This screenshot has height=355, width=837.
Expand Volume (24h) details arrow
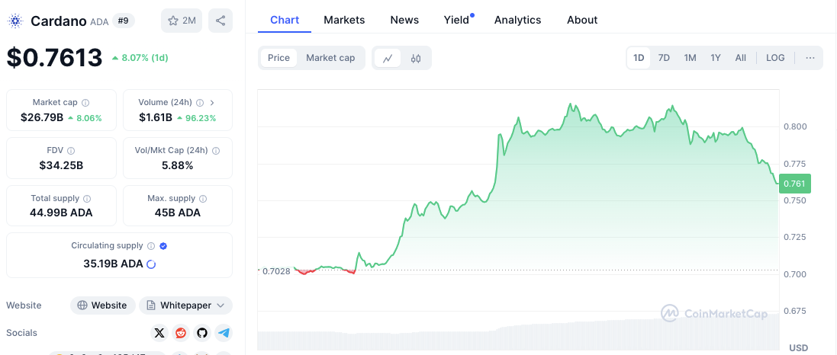click(x=211, y=102)
